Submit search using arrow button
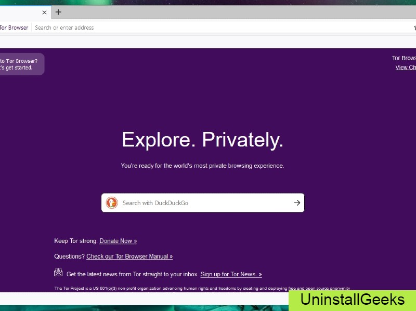416x311 pixels. click(297, 203)
